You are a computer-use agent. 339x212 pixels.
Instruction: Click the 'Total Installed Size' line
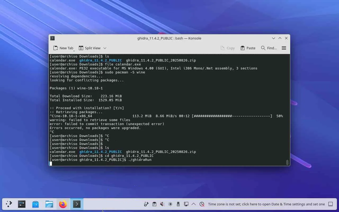click(x=86, y=100)
